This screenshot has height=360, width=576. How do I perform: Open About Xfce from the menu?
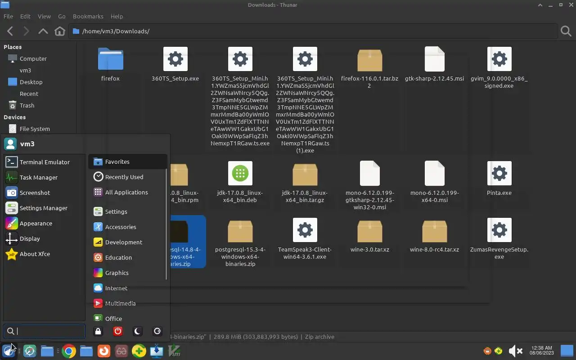(x=44, y=254)
